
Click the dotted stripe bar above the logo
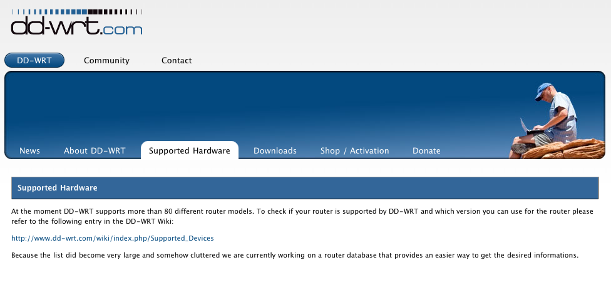click(x=76, y=12)
